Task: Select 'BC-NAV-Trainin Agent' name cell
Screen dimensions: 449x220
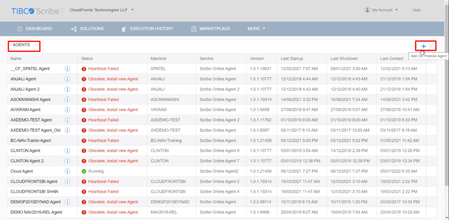Action: click(x=31, y=141)
